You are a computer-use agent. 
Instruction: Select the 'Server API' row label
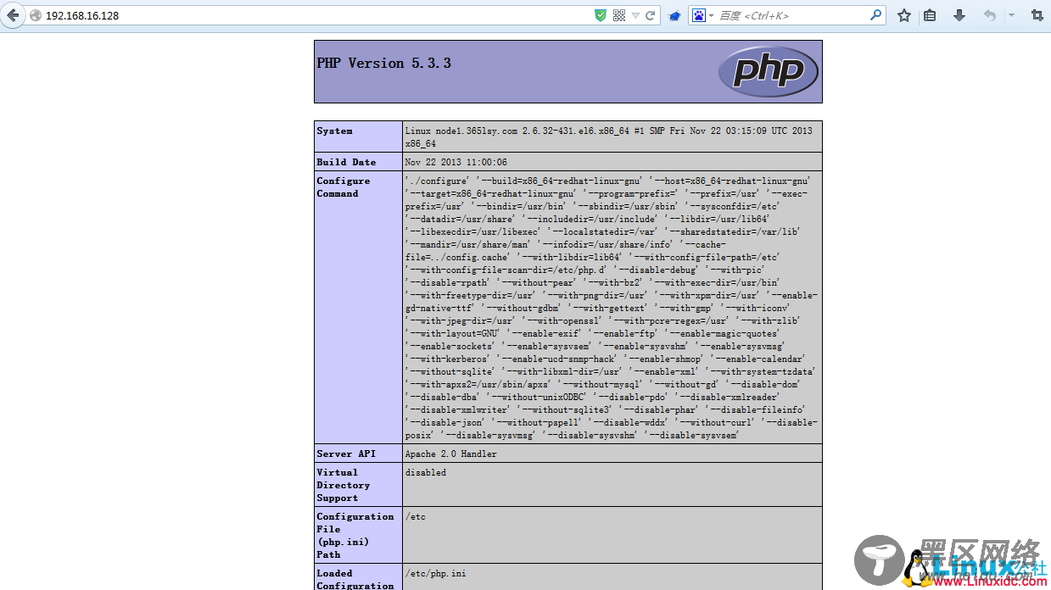[346, 454]
